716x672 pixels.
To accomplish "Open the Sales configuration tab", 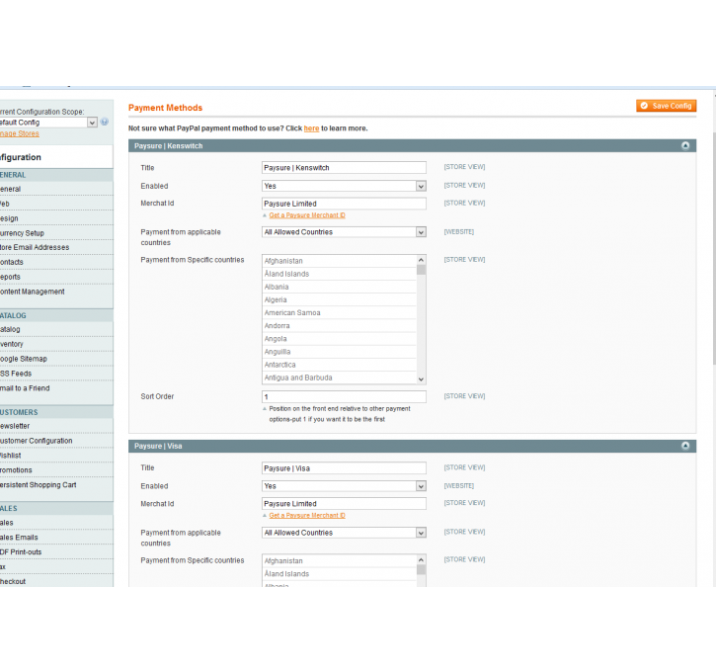I will (56, 523).
